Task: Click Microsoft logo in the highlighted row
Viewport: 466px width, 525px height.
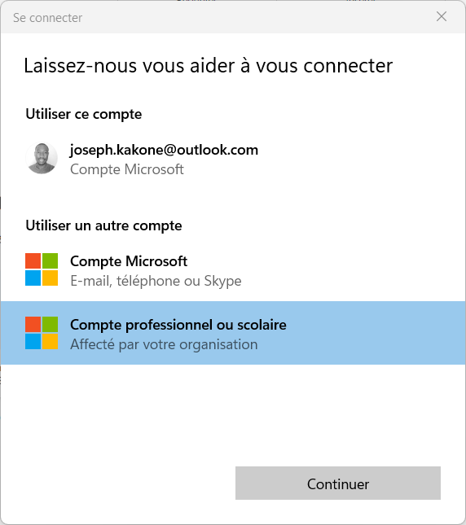Action: coord(42,333)
